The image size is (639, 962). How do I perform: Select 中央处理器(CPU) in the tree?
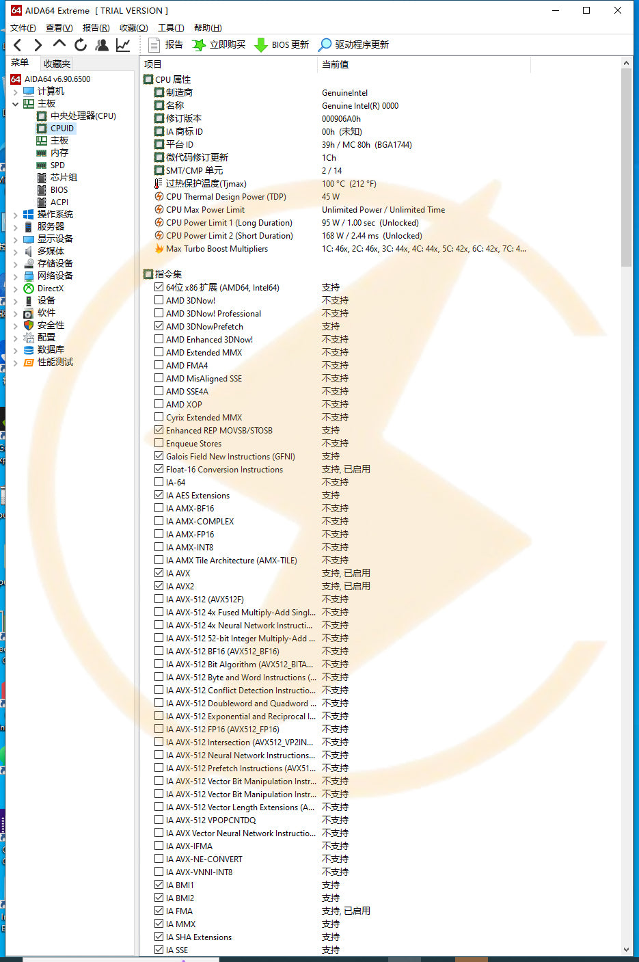[83, 116]
